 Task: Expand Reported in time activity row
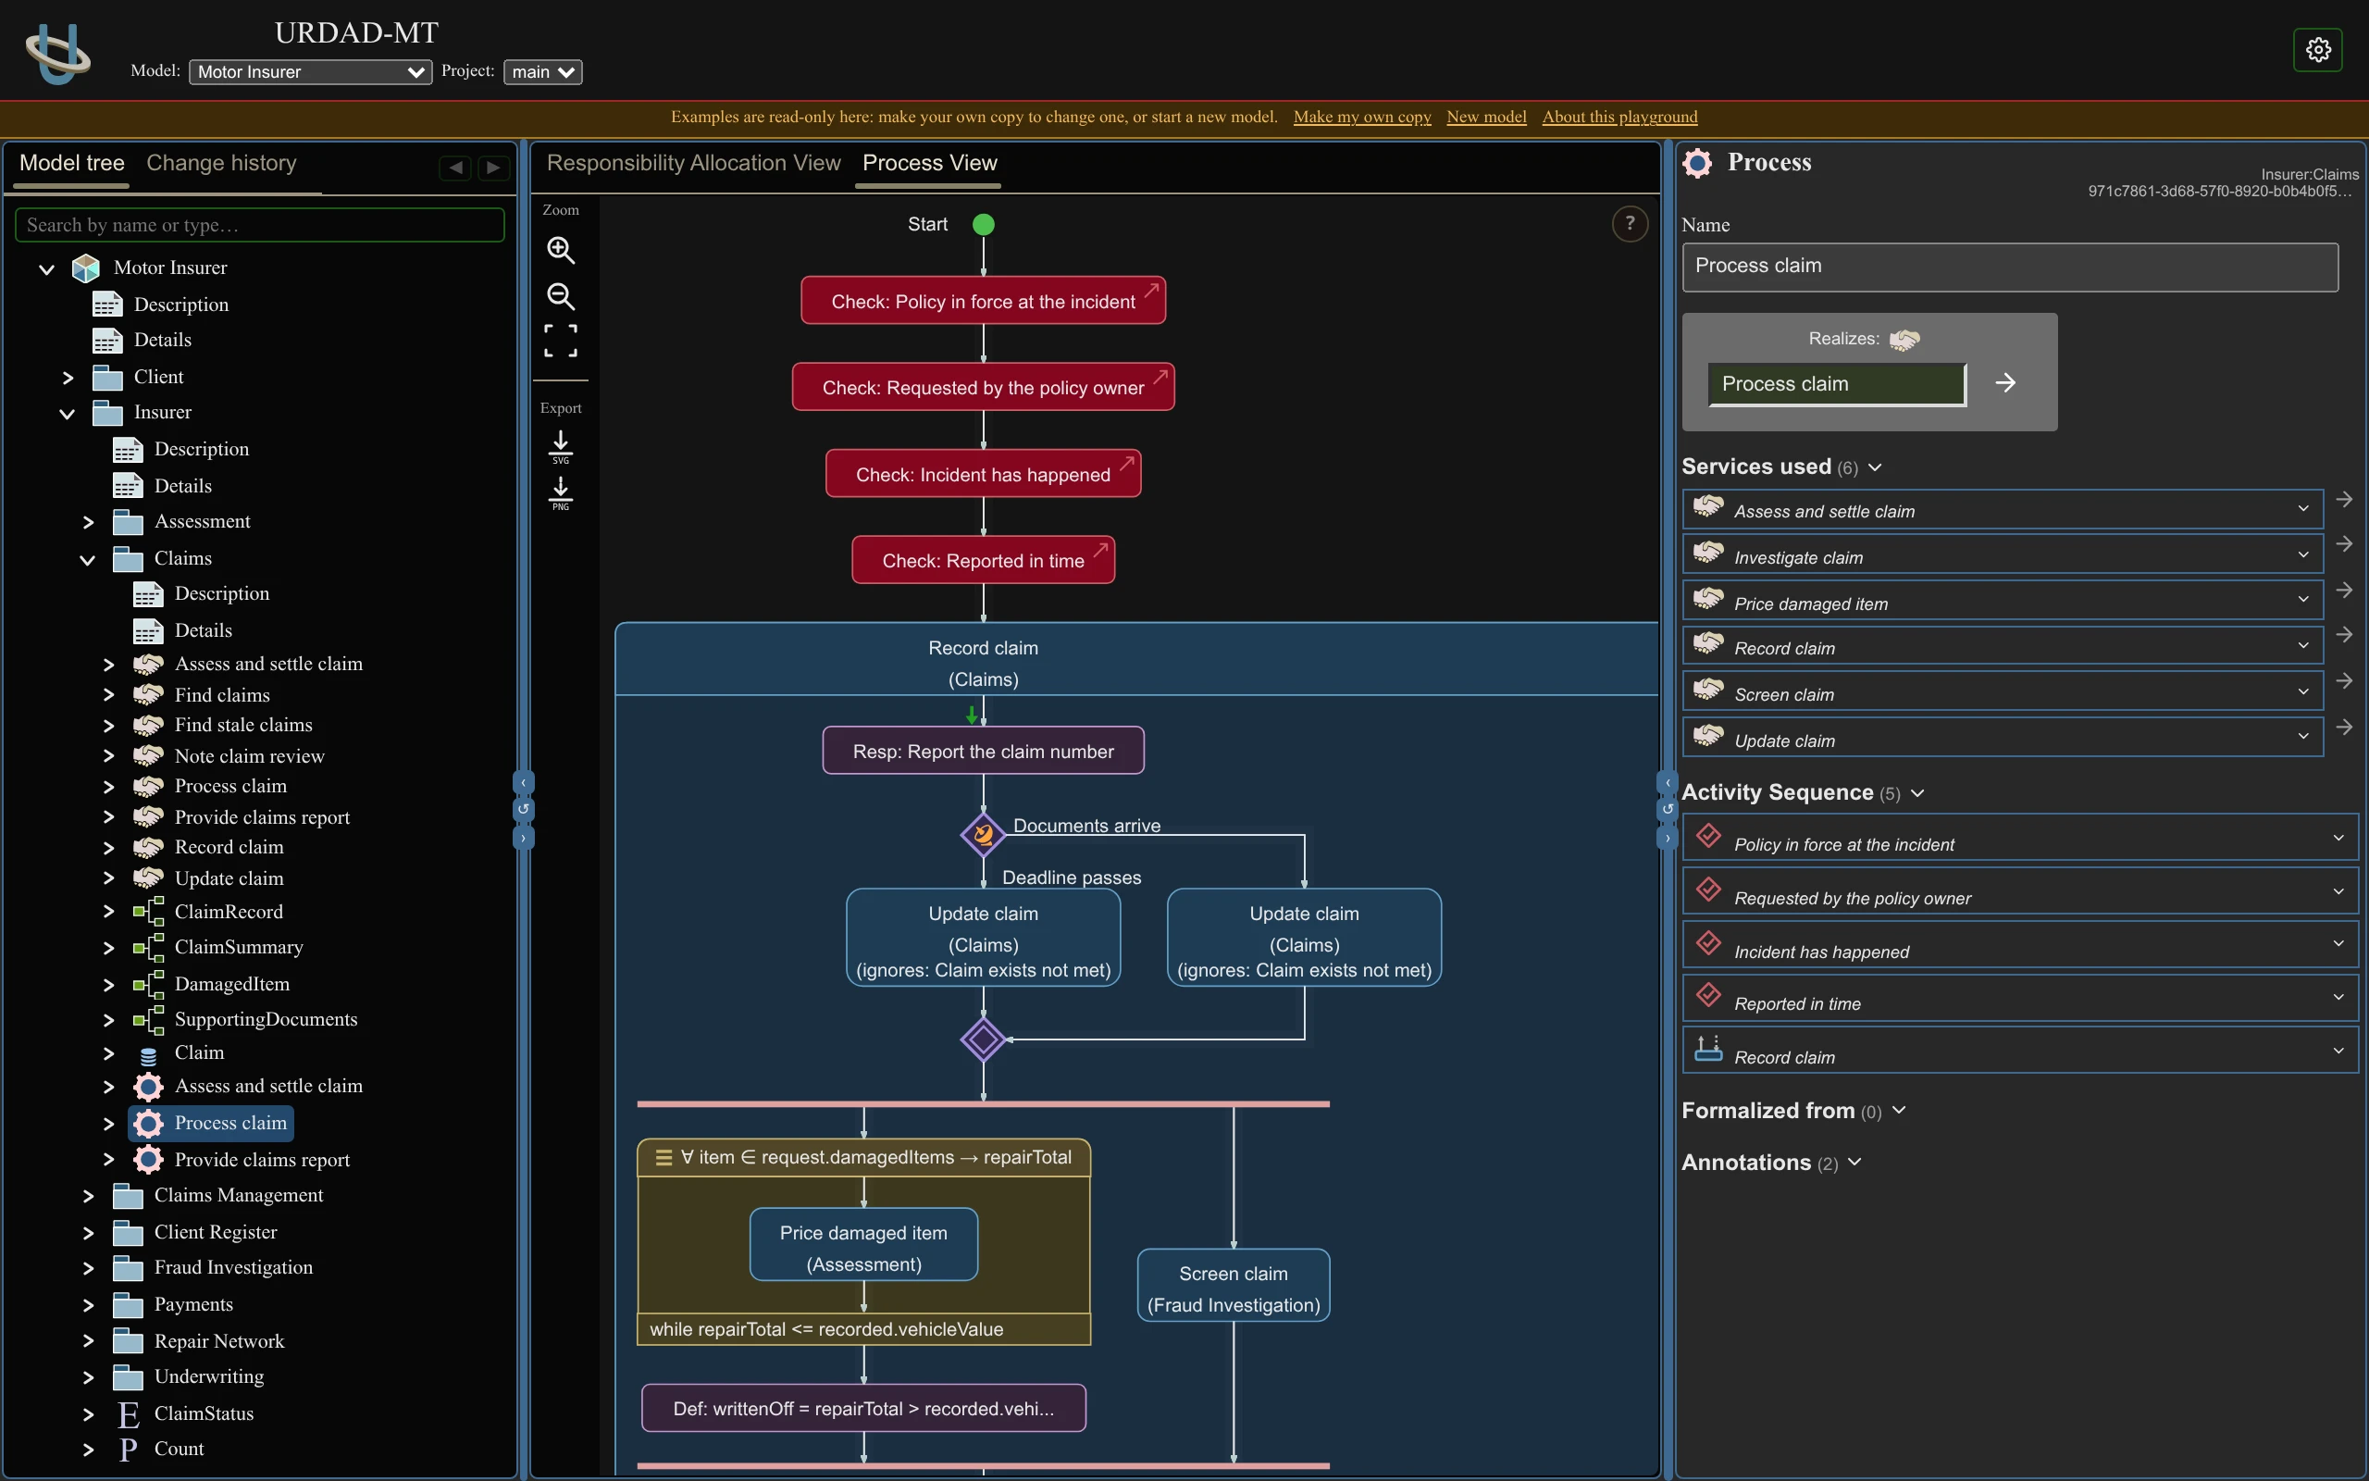2338,997
